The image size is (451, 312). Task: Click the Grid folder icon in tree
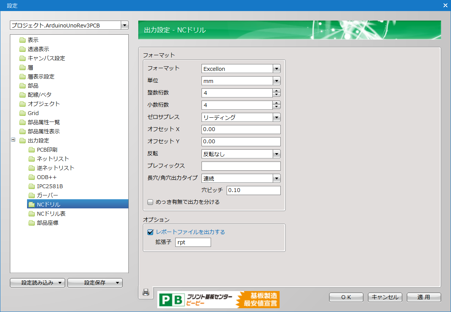click(x=22, y=113)
